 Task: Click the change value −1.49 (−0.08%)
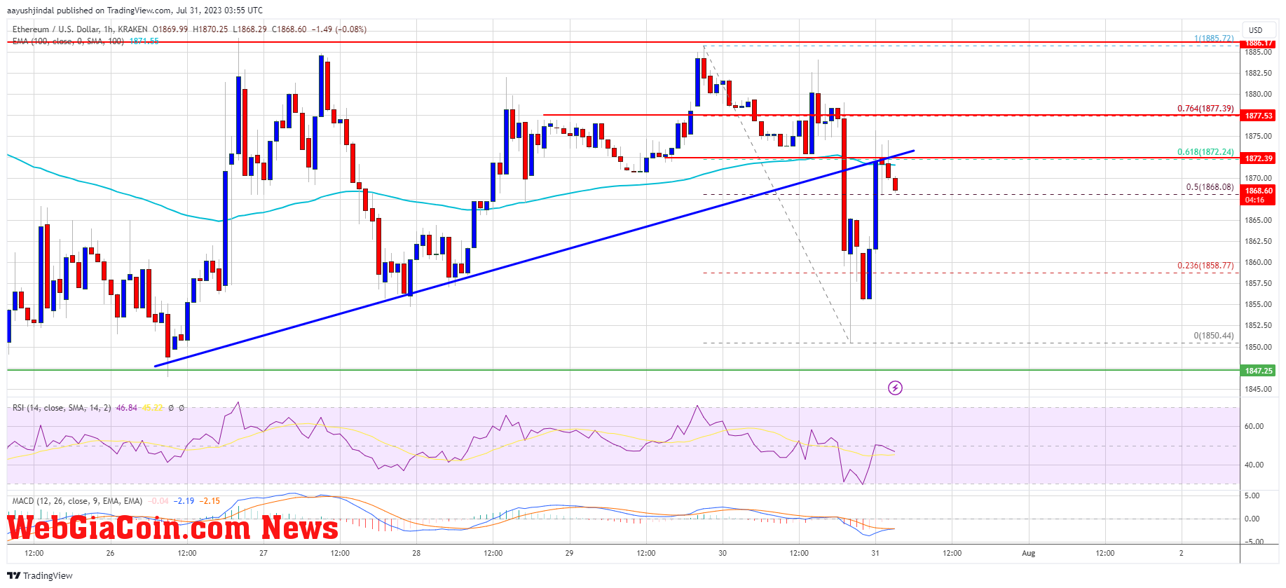[x=338, y=29]
